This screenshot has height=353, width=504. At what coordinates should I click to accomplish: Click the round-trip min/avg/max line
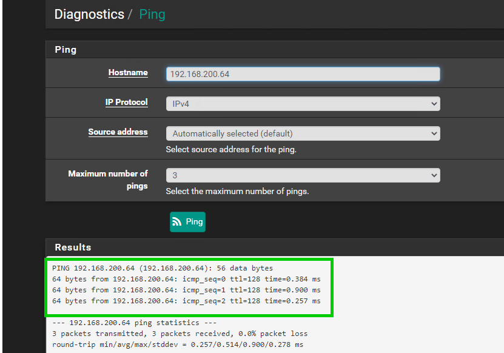click(178, 345)
